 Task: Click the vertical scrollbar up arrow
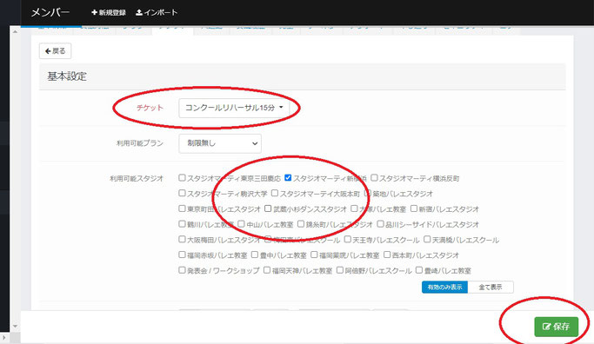click(15, 32)
